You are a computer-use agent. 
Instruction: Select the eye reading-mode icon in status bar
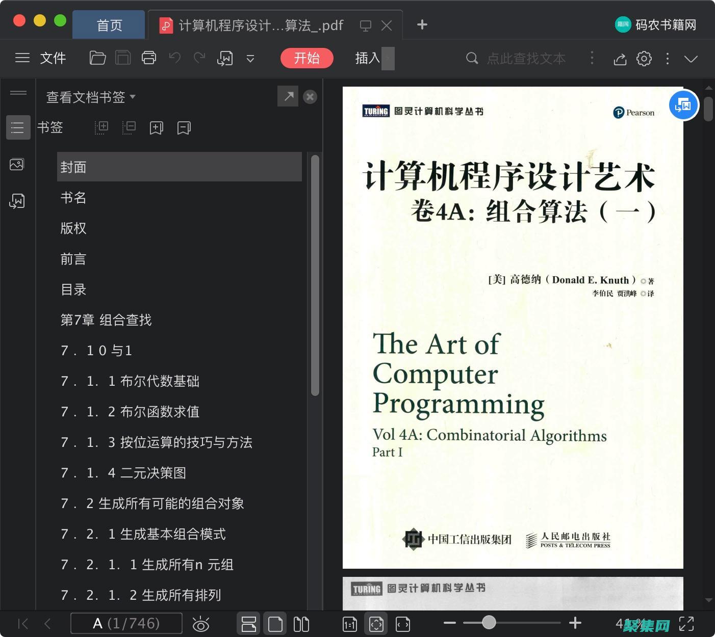(x=201, y=624)
